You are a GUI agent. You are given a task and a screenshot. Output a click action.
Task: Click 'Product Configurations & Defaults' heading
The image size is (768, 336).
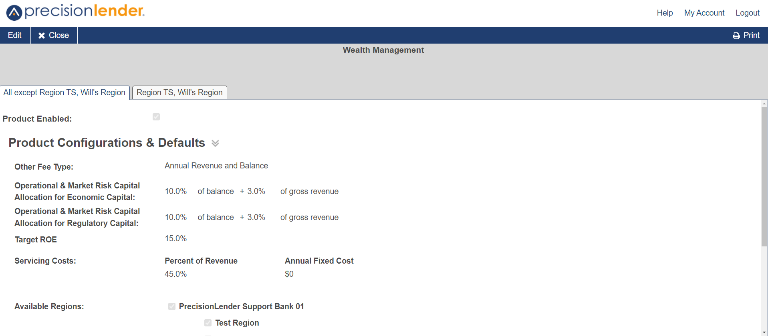[107, 143]
